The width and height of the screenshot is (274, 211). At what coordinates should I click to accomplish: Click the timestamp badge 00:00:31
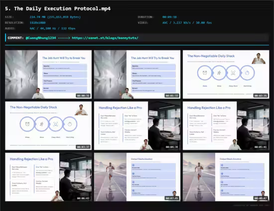tap(83, 96)
